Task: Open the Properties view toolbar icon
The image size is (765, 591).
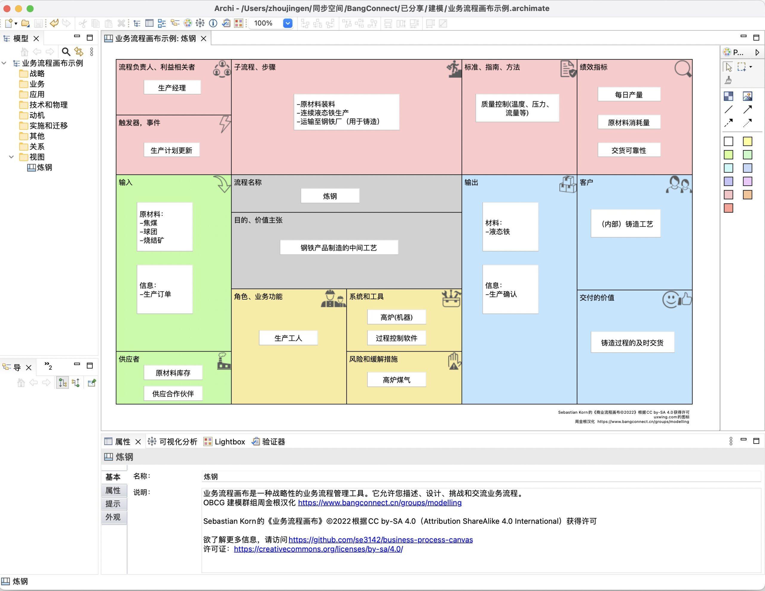Action: [x=149, y=24]
